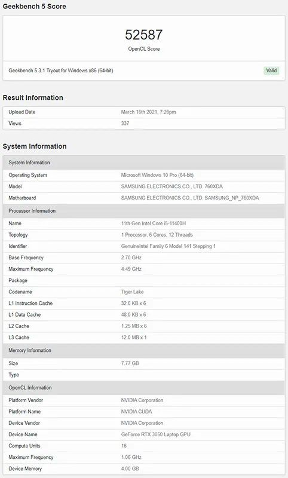Click the Tiger Lake codename value
The width and height of the screenshot is (288, 478).
point(132,292)
